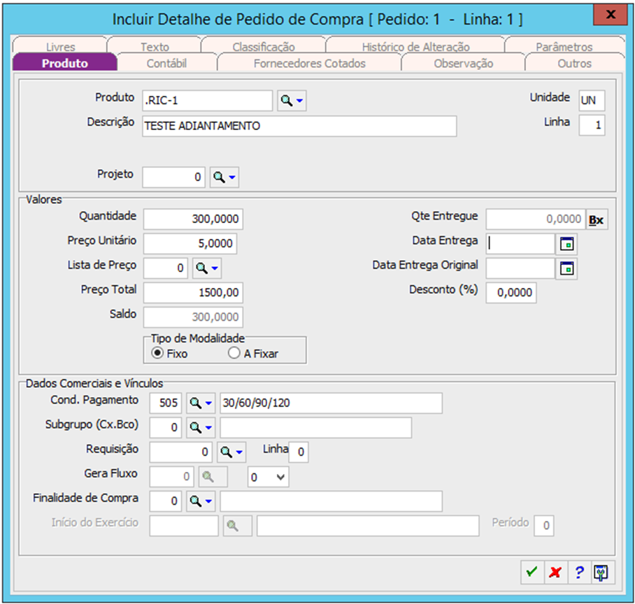Click the Início do Exercício code field
Screen dimensions: 635x604
184,526
